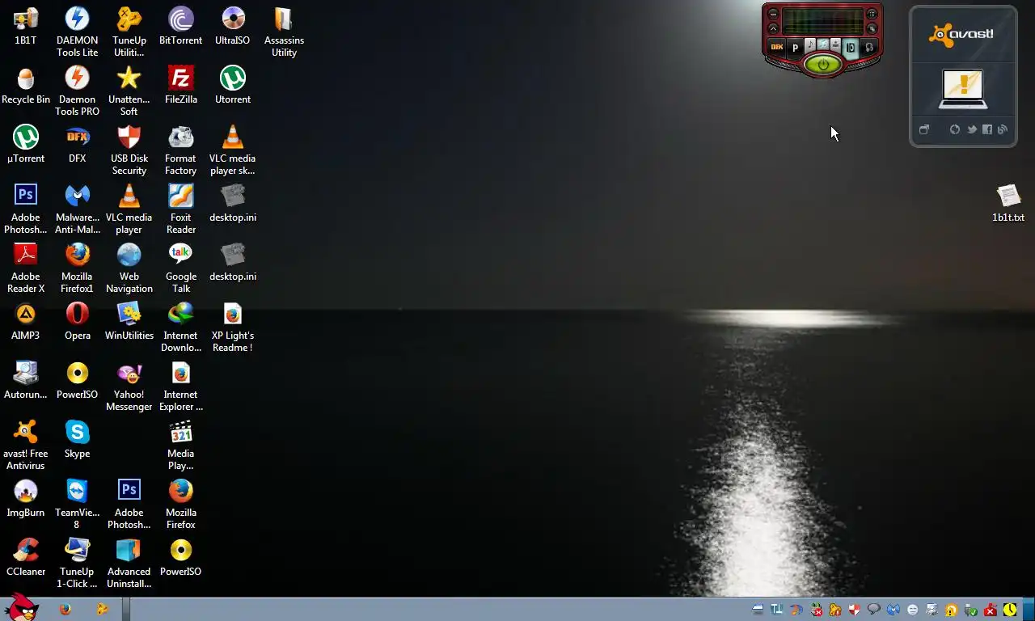Toggle DFX widget green power button
The image size is (1035, 621).
(823, 64)
